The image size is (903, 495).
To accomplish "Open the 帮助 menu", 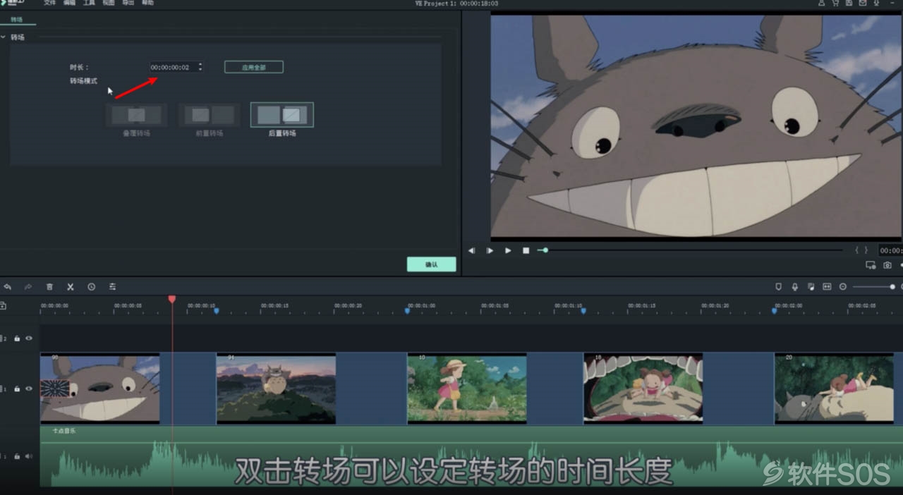I will (147, 4).
